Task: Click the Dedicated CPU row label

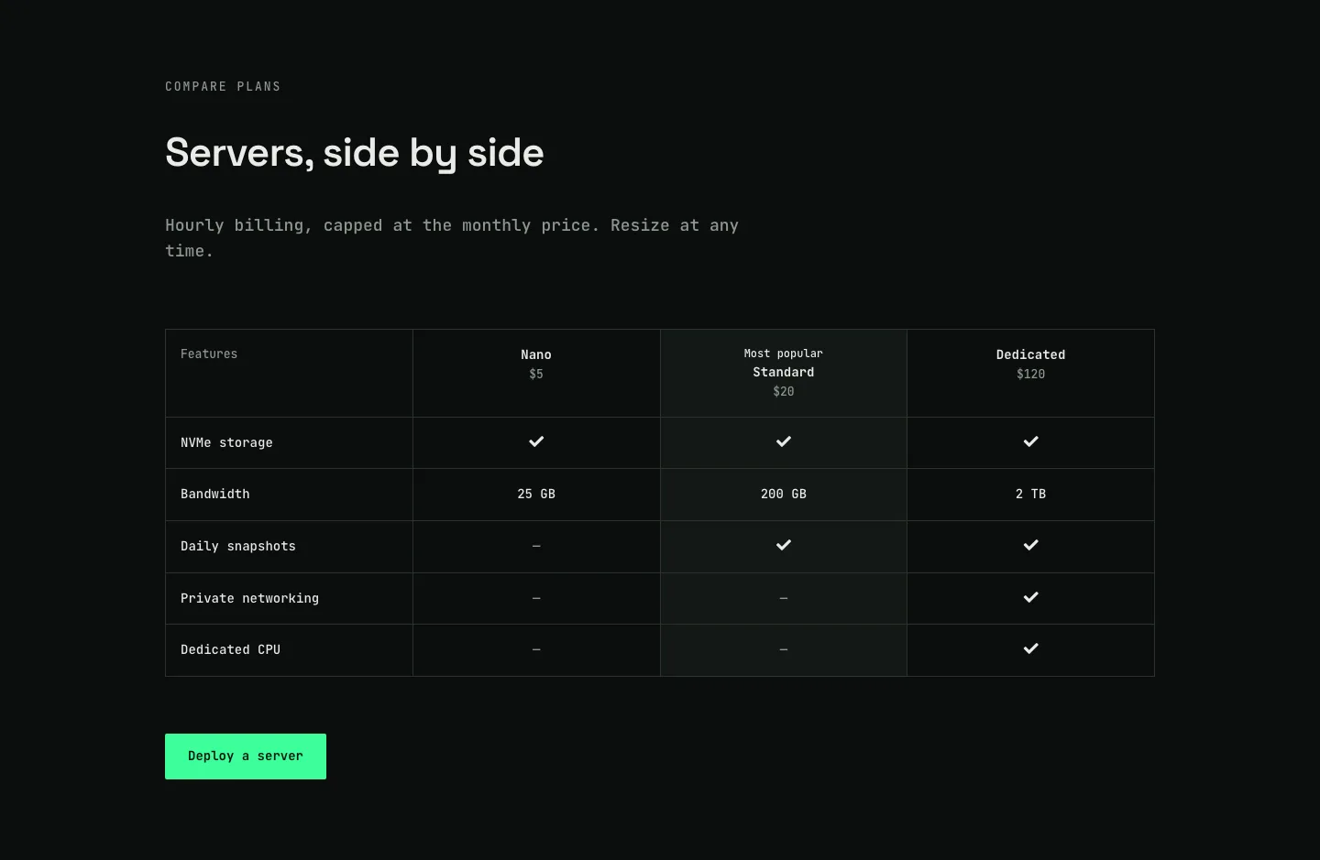Action: 230,649
